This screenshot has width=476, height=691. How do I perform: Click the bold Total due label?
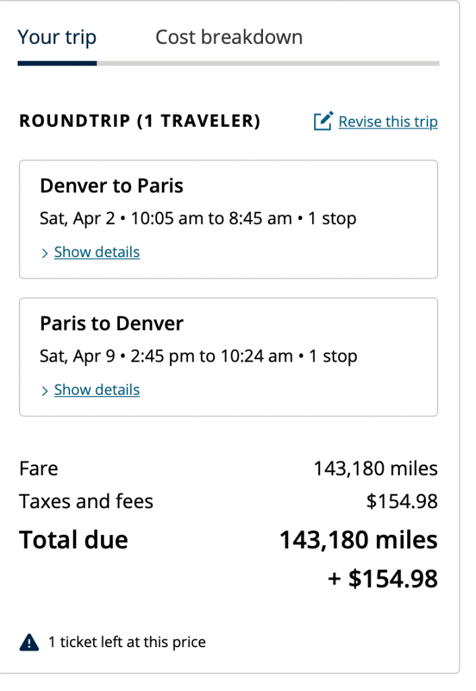73,540
